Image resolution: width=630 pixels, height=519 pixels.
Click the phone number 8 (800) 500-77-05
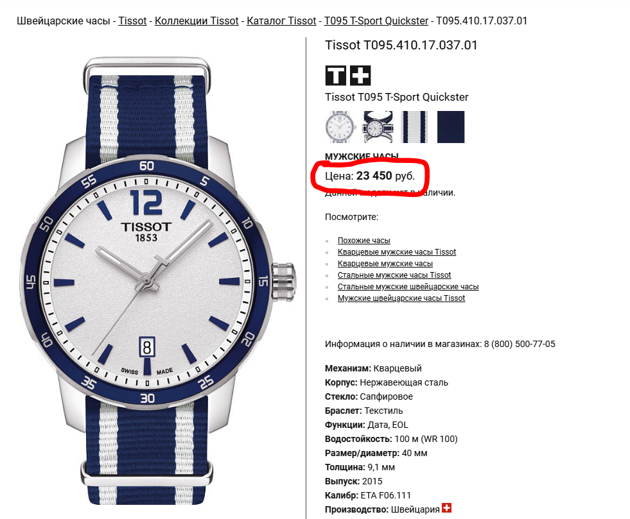coord(520,344)
